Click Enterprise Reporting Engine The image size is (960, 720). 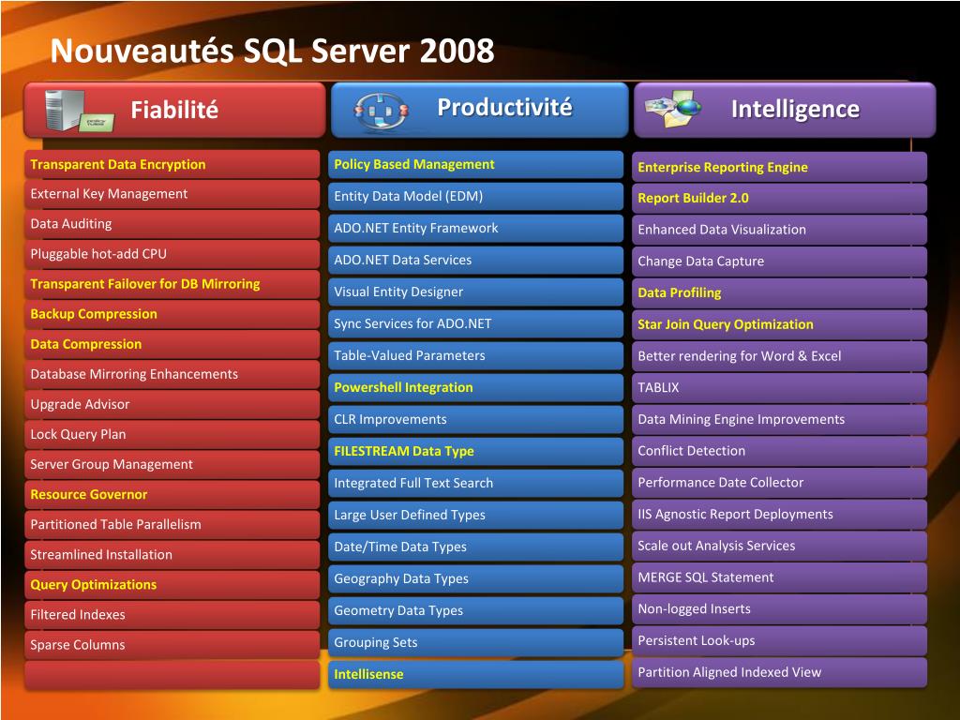pos(779,167)
